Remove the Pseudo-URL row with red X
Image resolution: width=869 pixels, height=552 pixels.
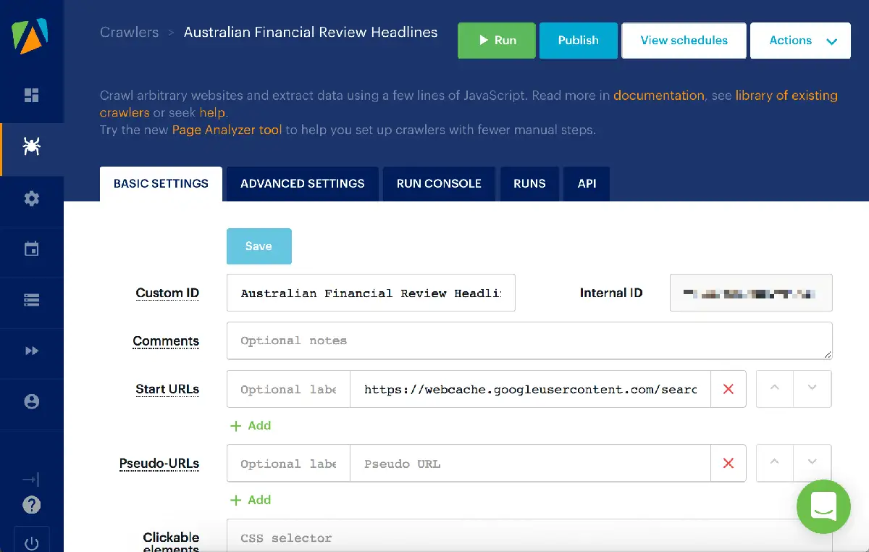click(x=729, y=464)
